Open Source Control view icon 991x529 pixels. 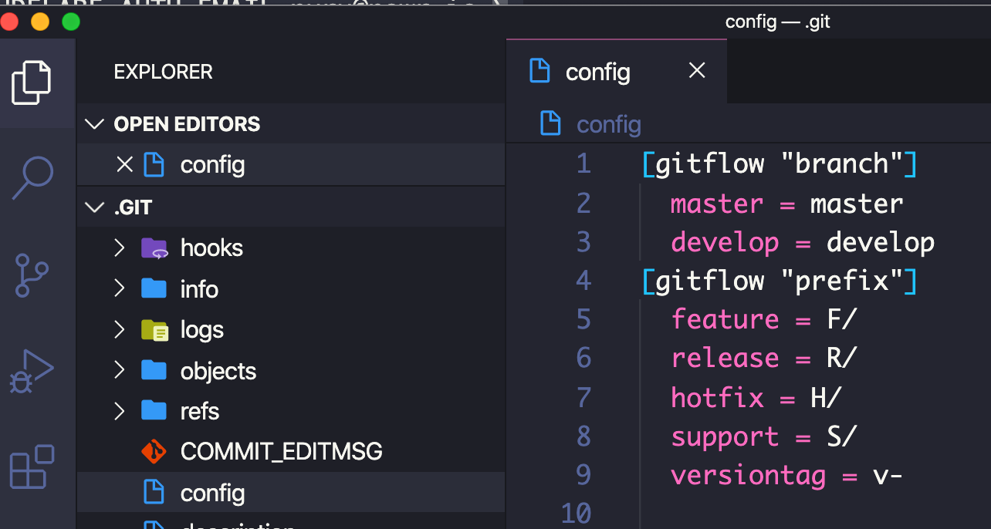click(x=32, y=275)
